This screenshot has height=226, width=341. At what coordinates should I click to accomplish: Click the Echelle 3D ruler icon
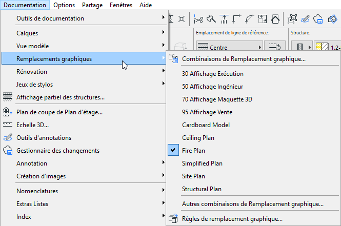(8, 125)
